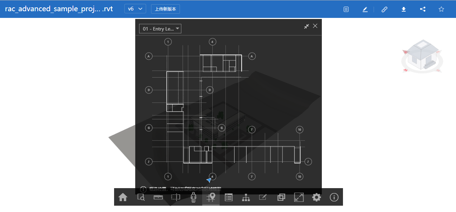
Task: Select the Measure ruler tool
Action: 158,197
